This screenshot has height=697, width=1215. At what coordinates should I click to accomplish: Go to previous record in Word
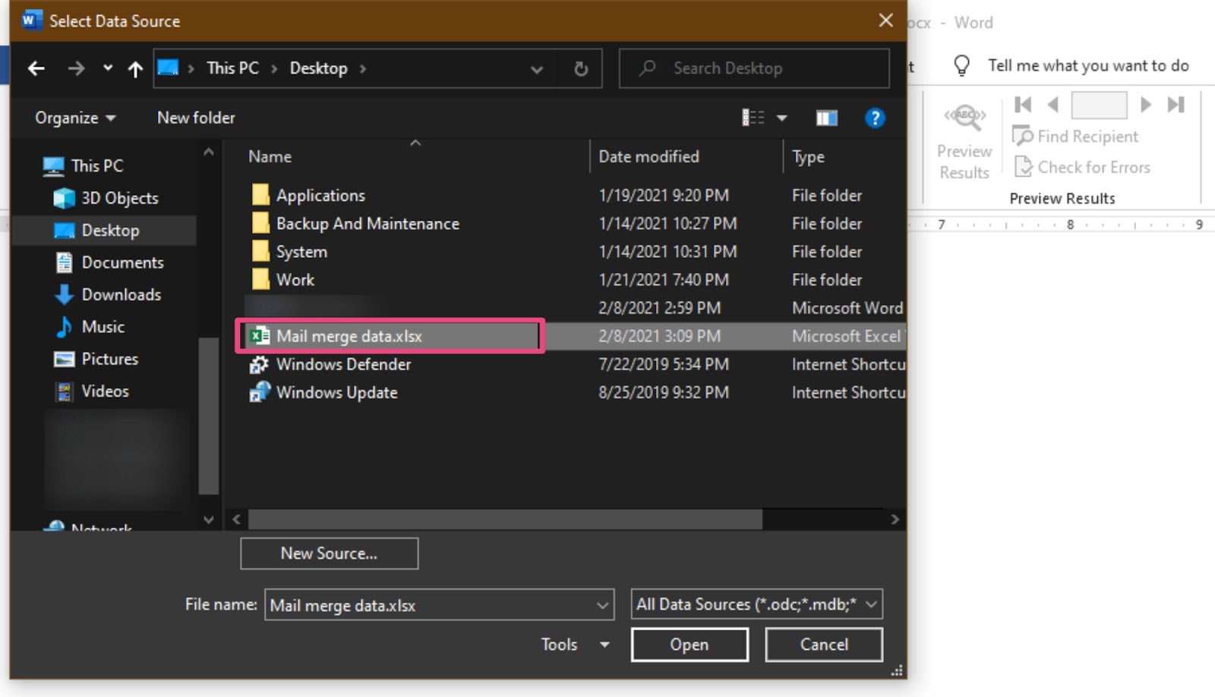1052,105
